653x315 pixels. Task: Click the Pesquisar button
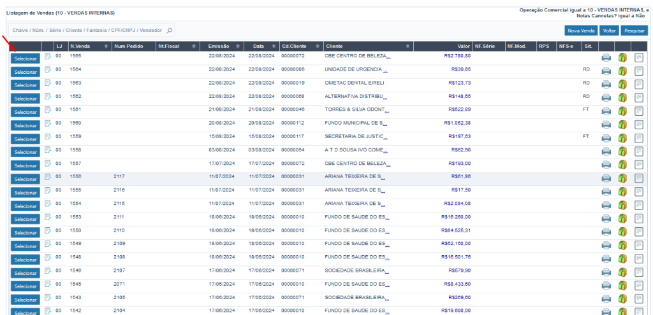[x=634, y=30]
